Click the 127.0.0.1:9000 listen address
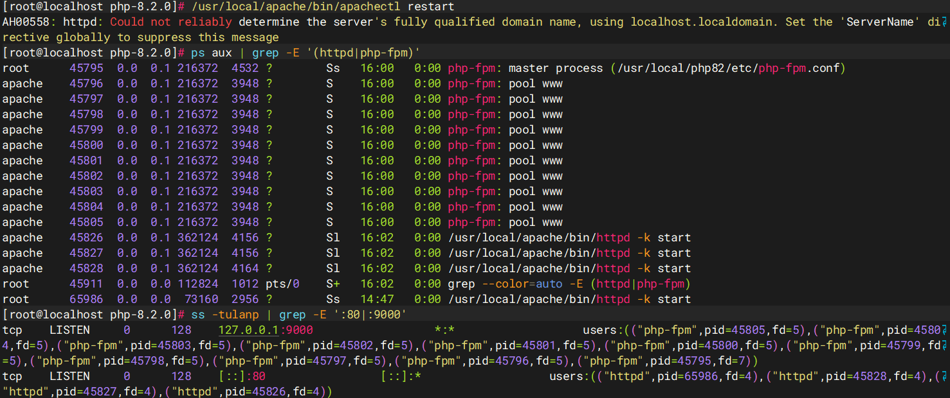 pyautogui.click(x=266, y=330)
